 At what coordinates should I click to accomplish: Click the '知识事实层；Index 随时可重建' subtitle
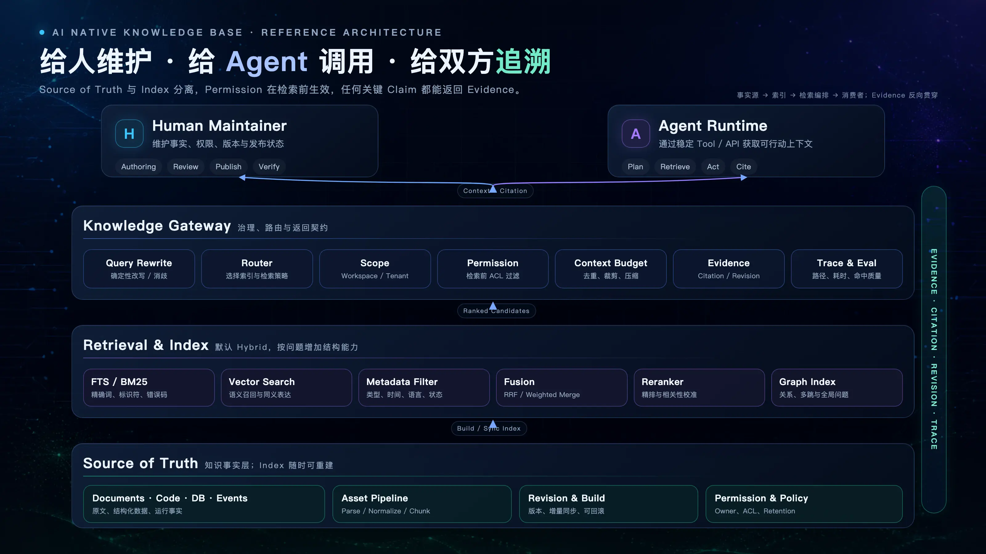click(x=269, y=465)
